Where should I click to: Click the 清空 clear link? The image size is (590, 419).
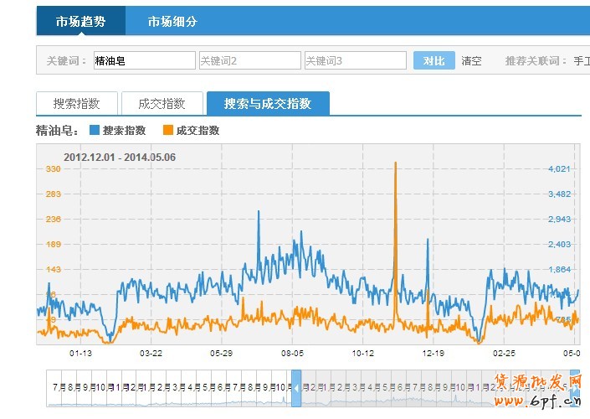tap(472, 61)
